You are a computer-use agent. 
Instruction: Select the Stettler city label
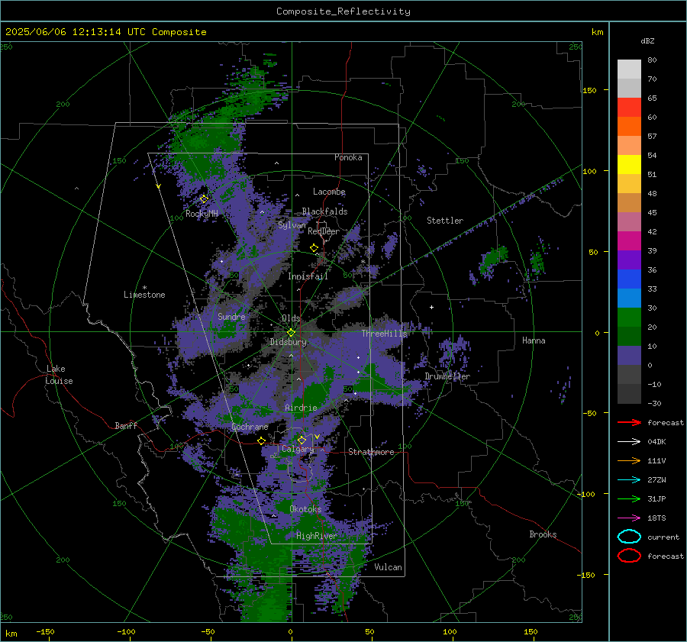tap(445, 221)
